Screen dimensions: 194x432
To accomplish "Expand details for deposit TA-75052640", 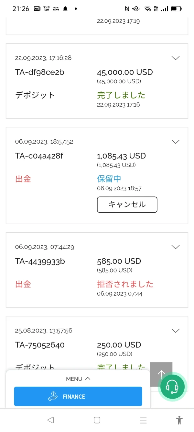I will tap(175, 331).
